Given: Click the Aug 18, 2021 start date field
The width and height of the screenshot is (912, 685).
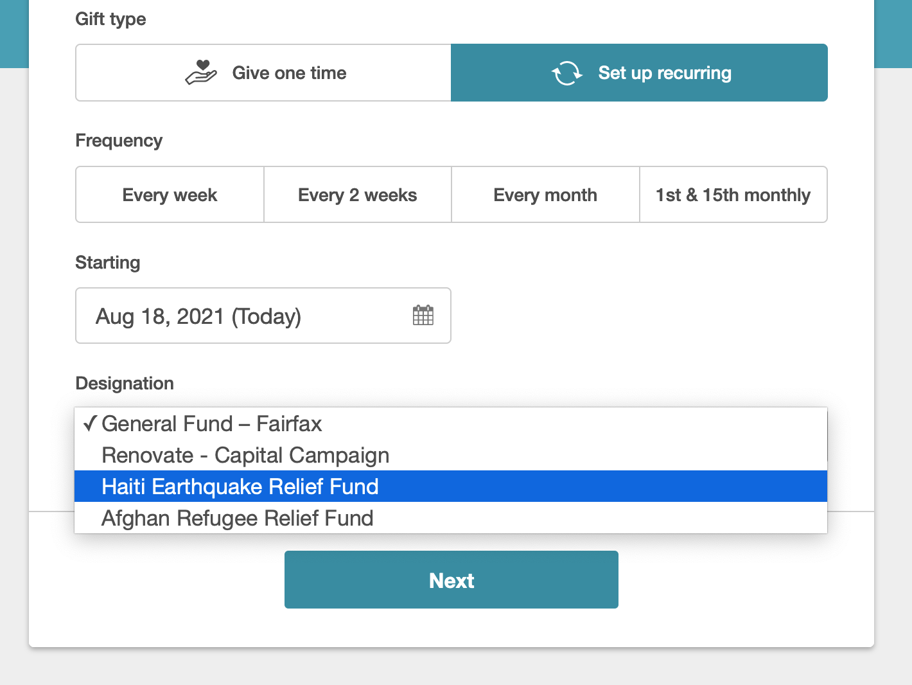Looking at the screenshot, I should (244, 316).
